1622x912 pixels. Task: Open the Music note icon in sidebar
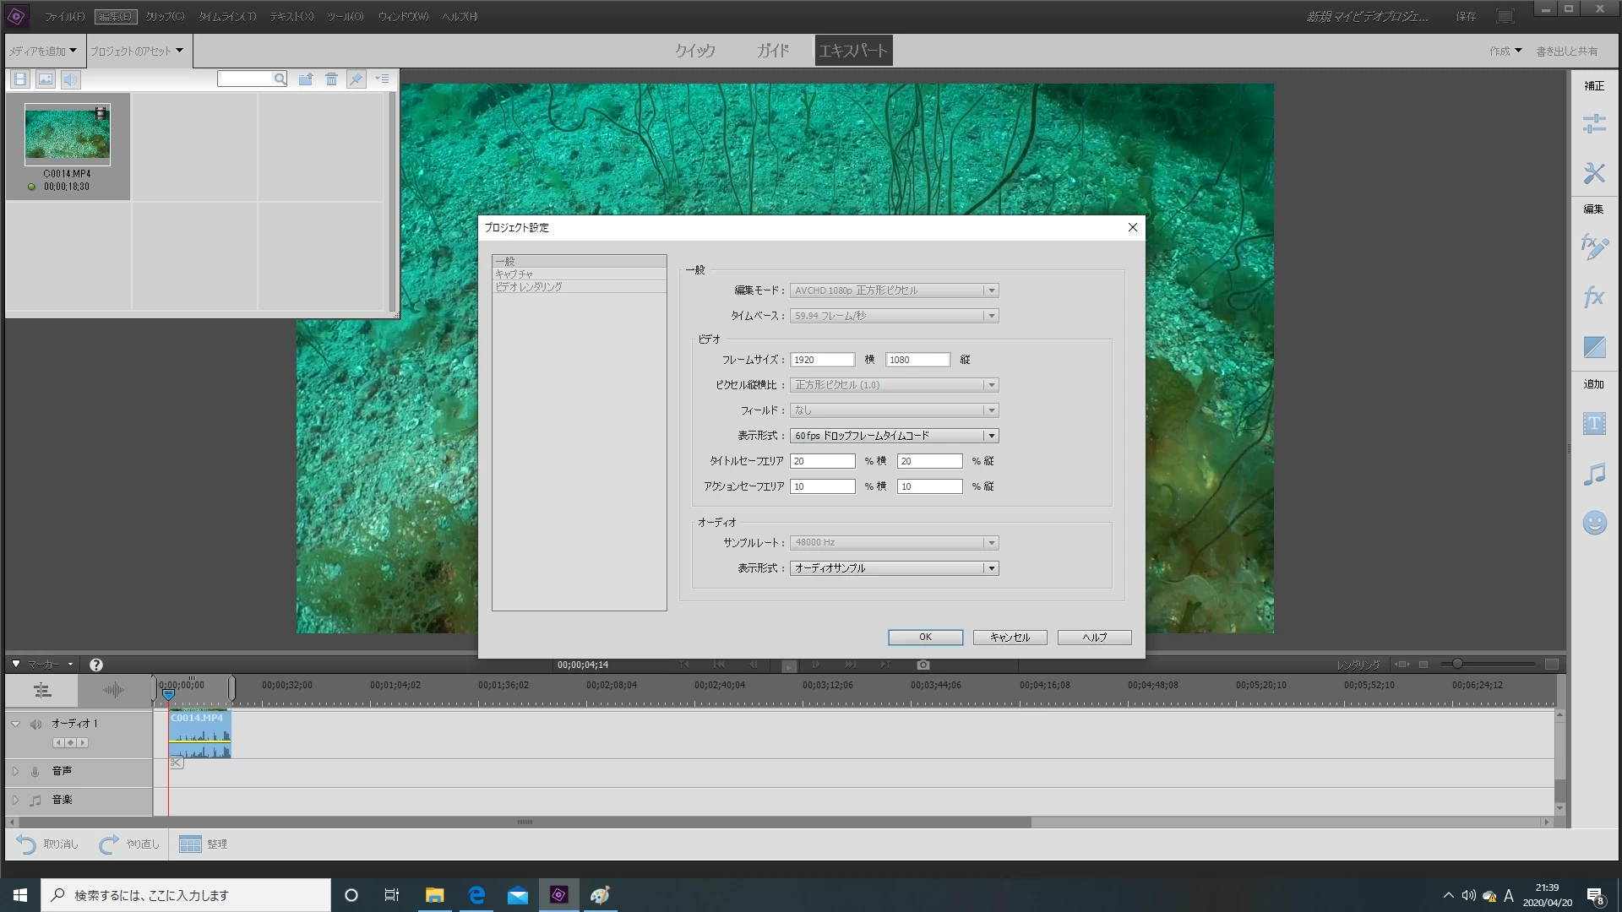point(1594,474)
